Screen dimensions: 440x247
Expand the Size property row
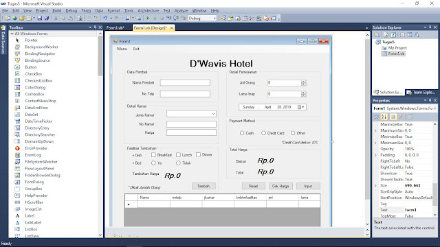(375, 186)
